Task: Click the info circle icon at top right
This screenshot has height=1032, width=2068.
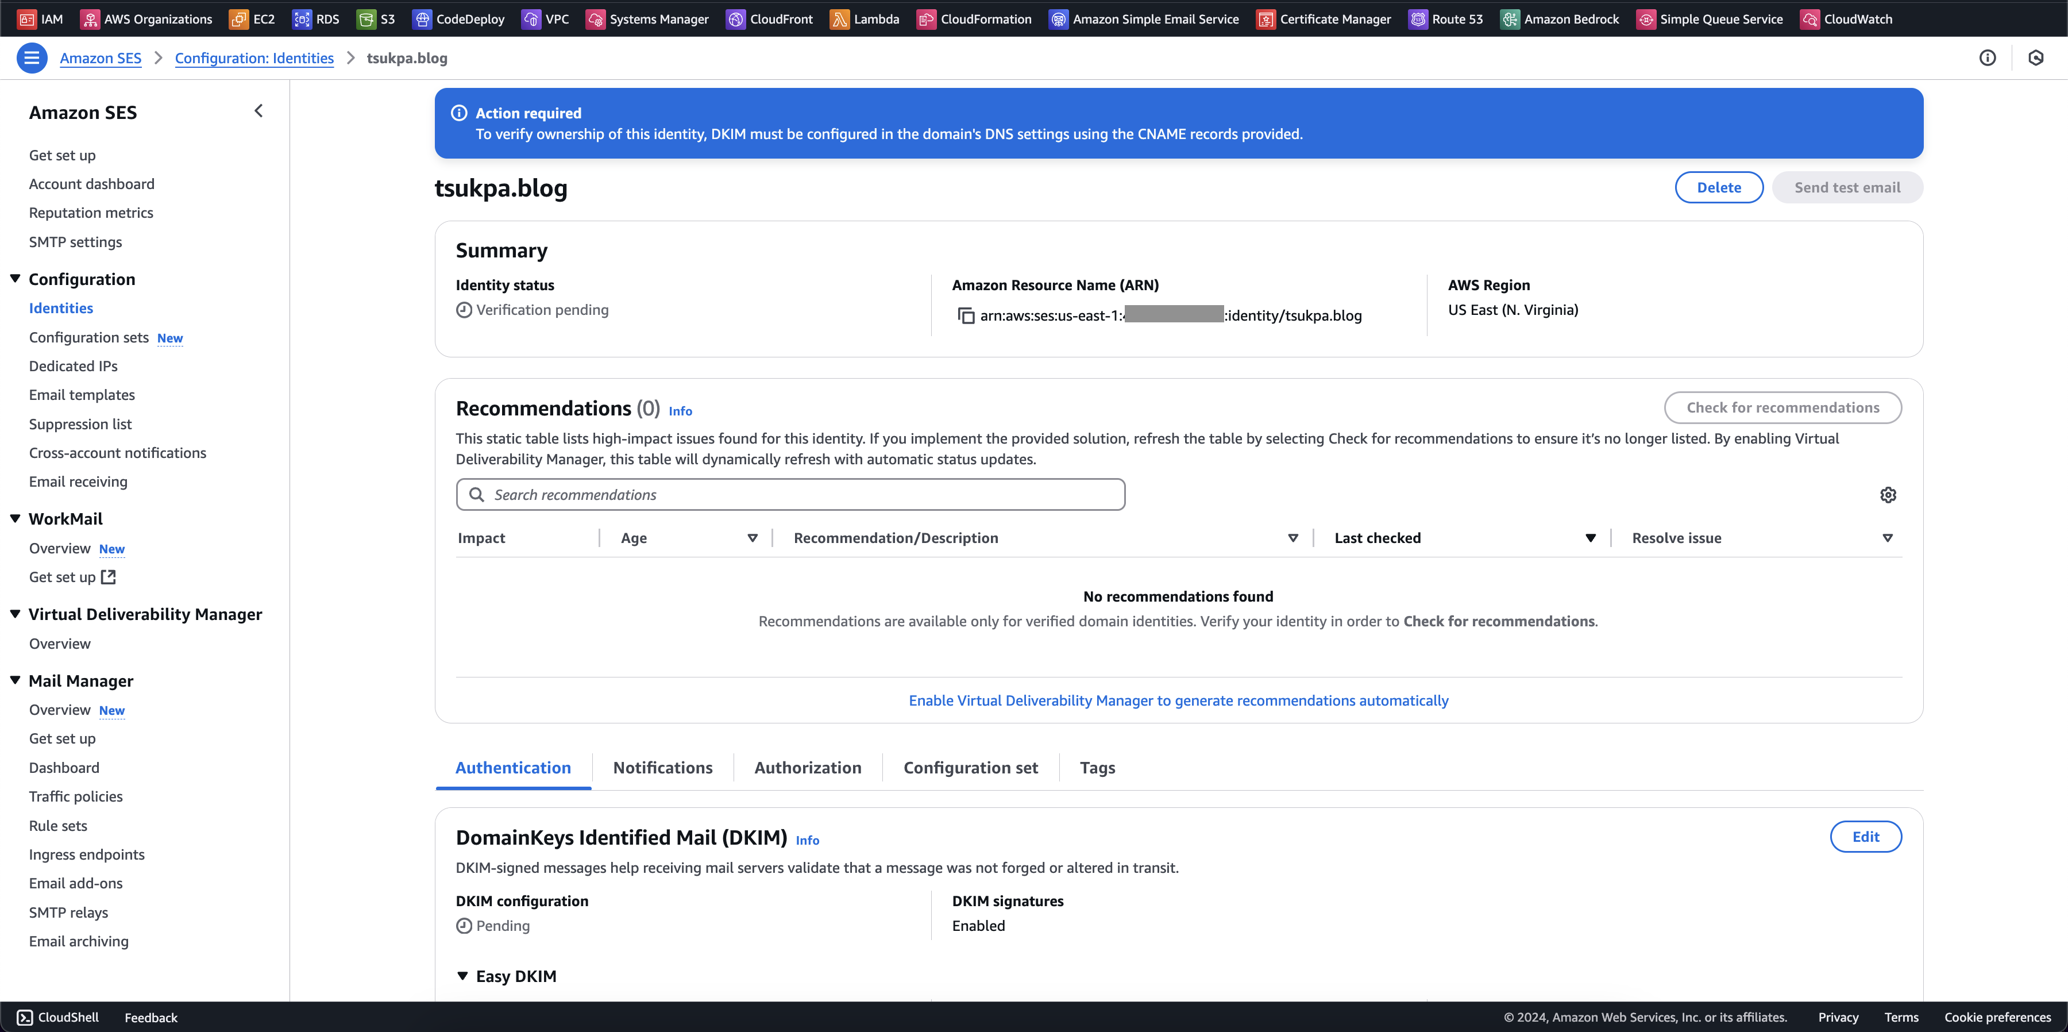Action: coord(1987,58)
